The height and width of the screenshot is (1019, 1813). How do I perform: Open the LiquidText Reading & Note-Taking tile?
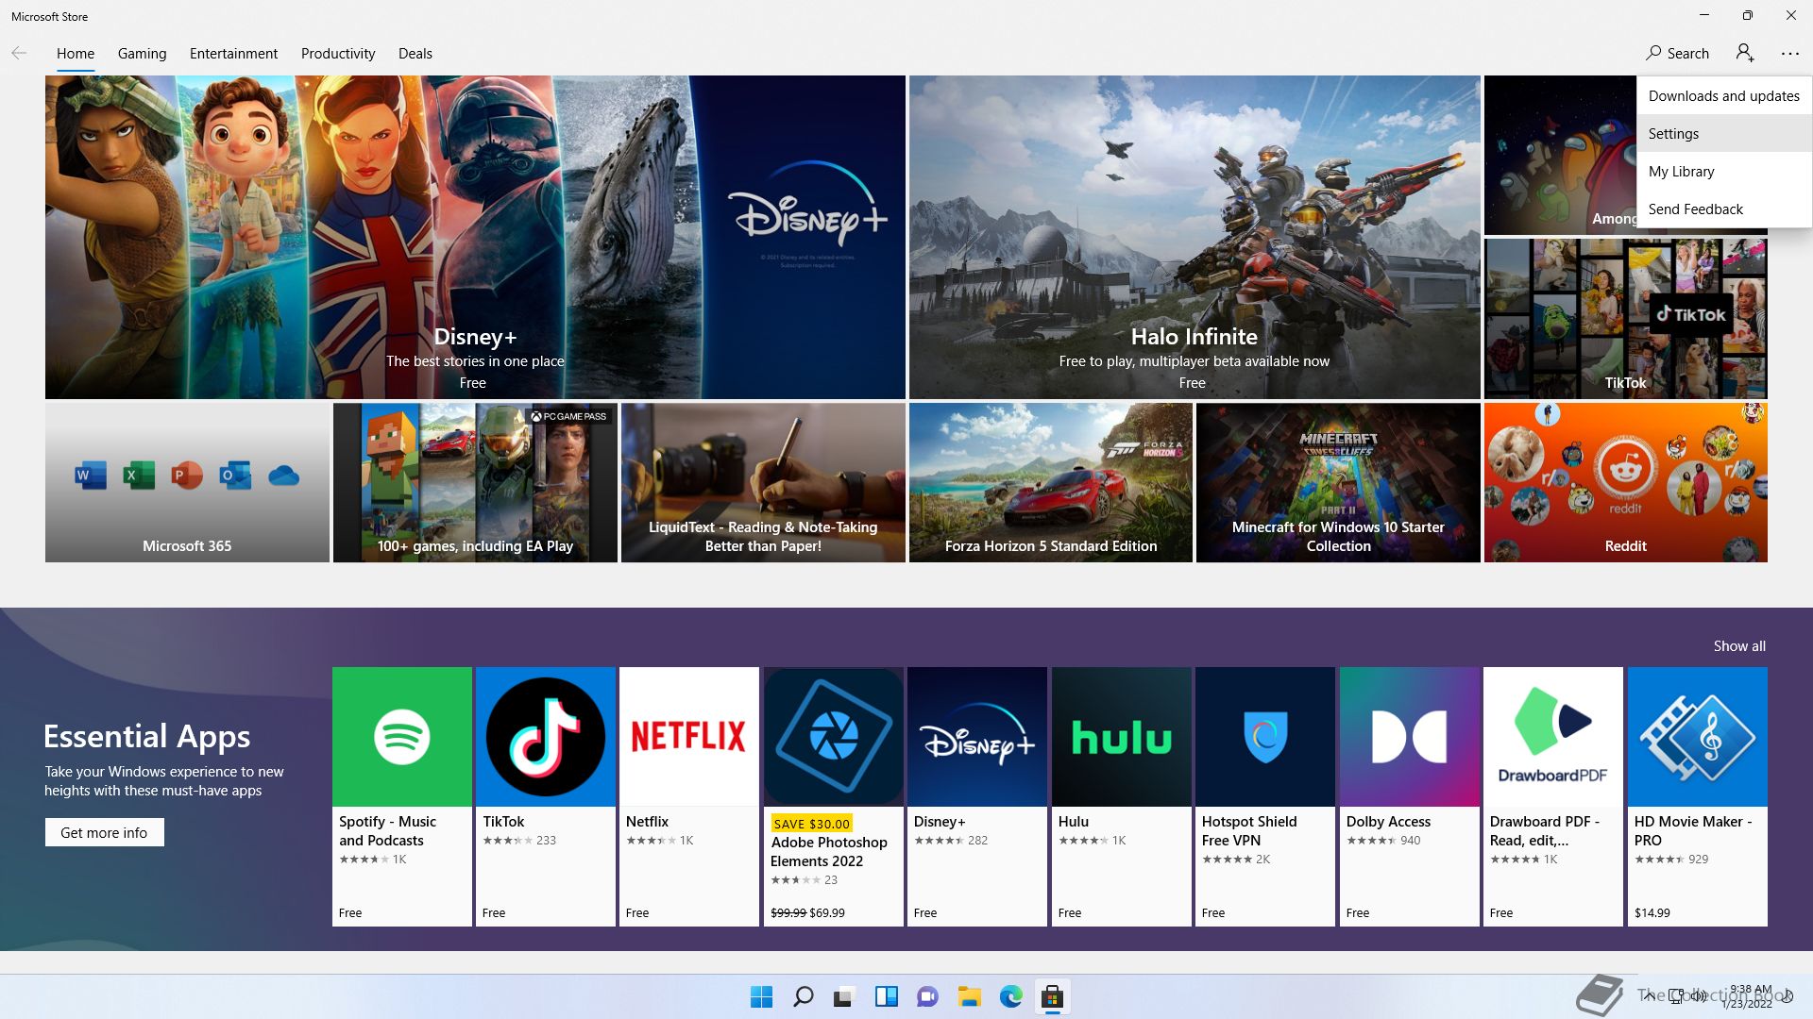tap(763, 483)
